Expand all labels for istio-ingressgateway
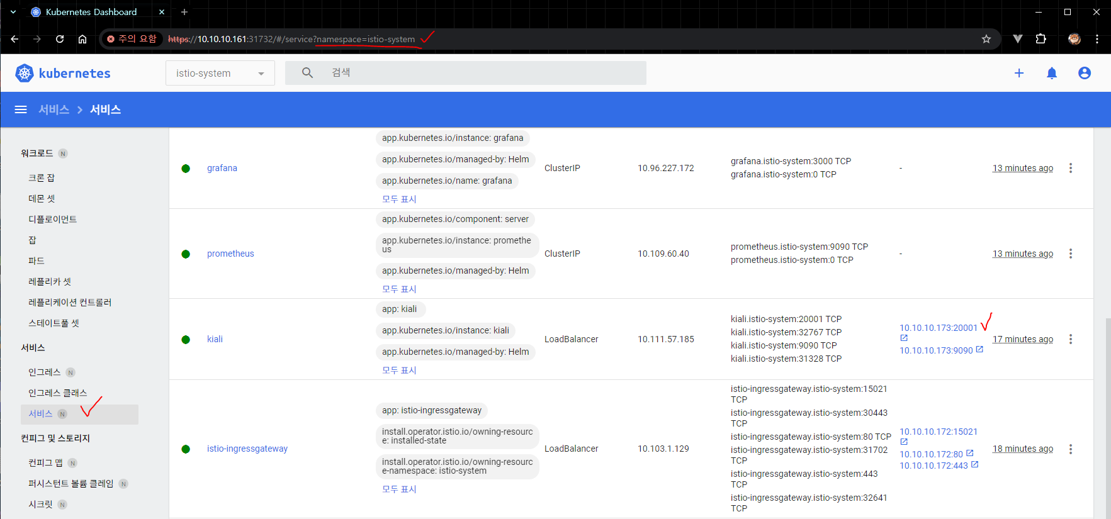This screenshot has height=519, width=1111. coord(399,489)
